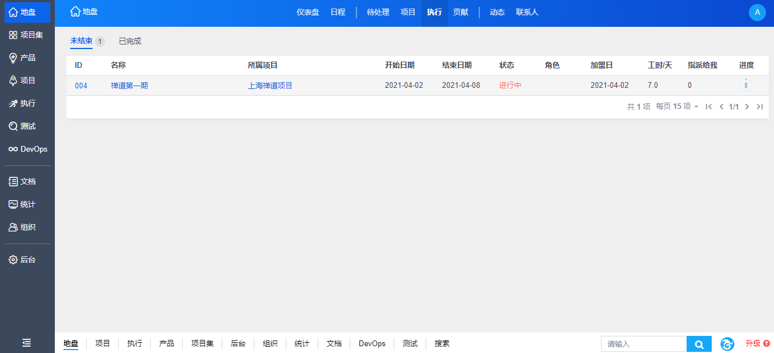Open the 后台 gear icon

tap(13, 259)
